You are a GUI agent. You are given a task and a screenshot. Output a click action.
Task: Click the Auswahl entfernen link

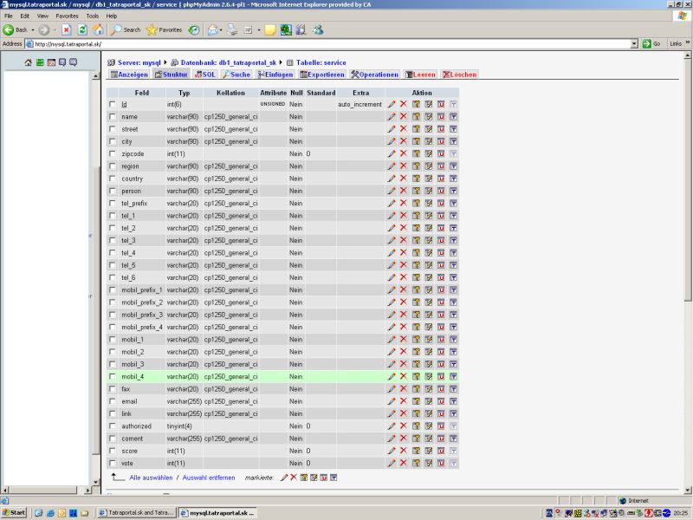pos(209,478)
